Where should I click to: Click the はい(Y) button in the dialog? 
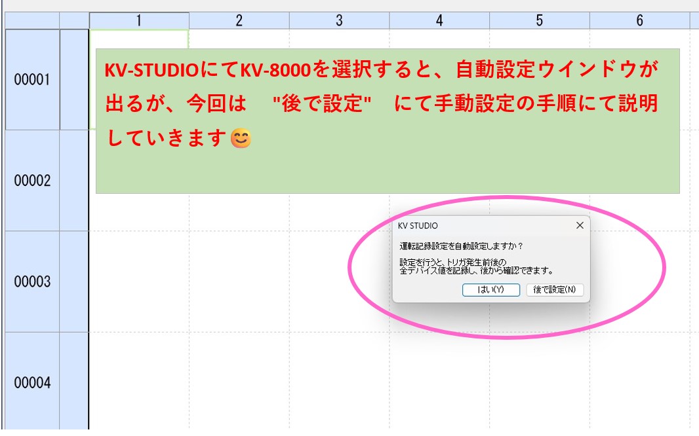tap(490, 290)
